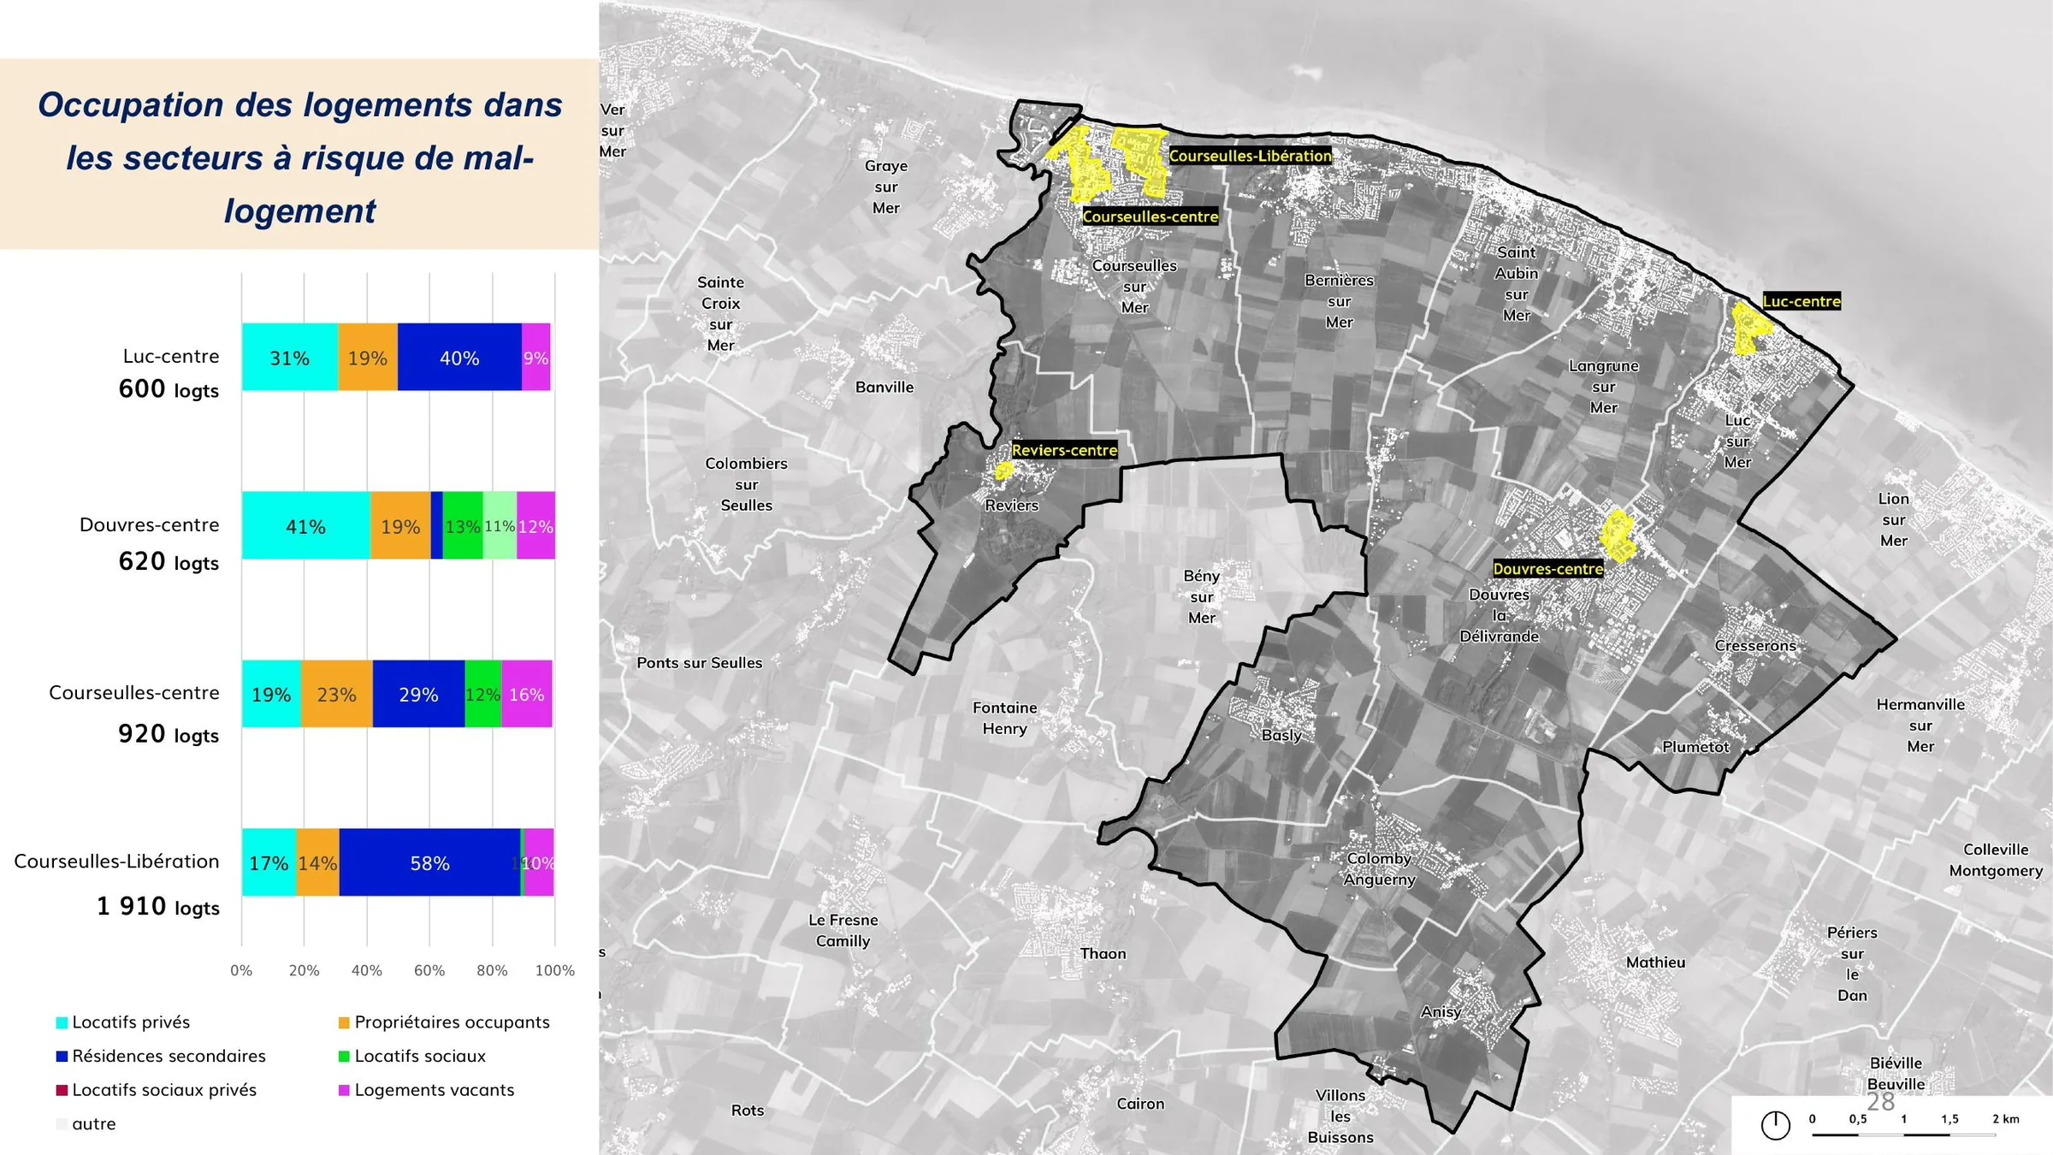The image size is (2053, 1155).
Task: Click the Hermanville sur Mer map label
Action: tap(1920, 725)
